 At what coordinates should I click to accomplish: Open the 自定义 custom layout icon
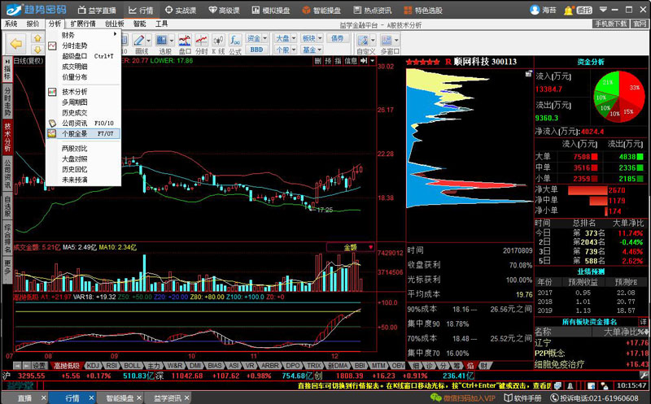365,43
